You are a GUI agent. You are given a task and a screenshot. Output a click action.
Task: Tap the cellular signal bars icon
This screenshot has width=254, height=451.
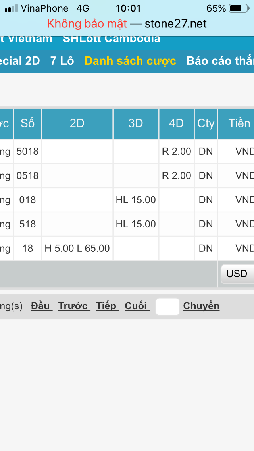click(x=11, y=8)
